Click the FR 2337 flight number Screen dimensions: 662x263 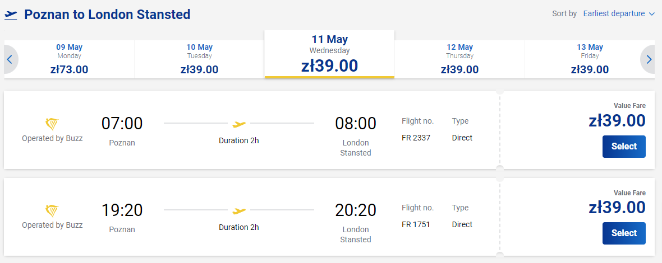416,138
